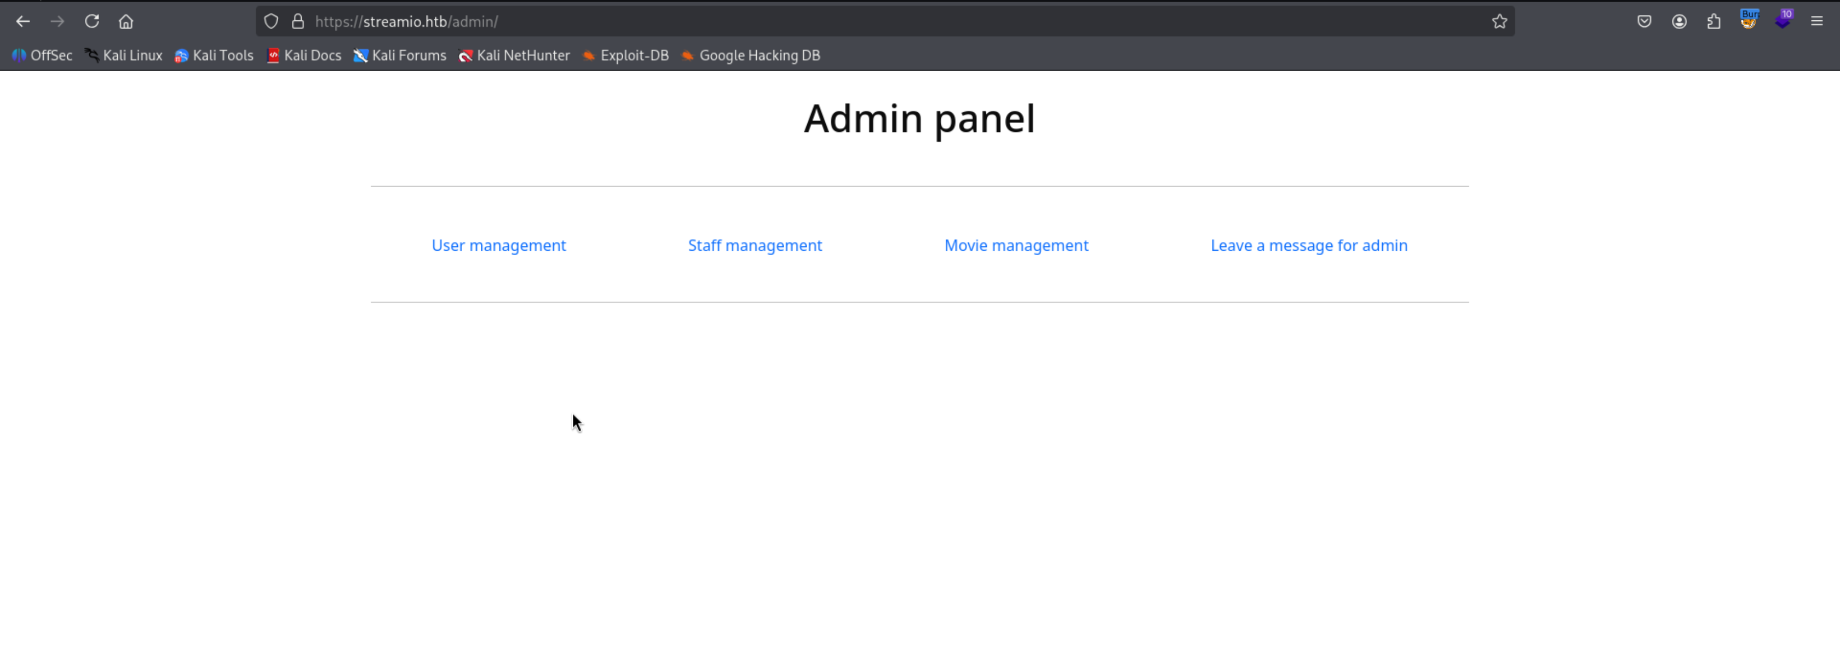Image resolution: width=1840 pixels, height=658 pixels.
Task: Open the extensions puzzle icon
Action: click(x=1714, y=21)
